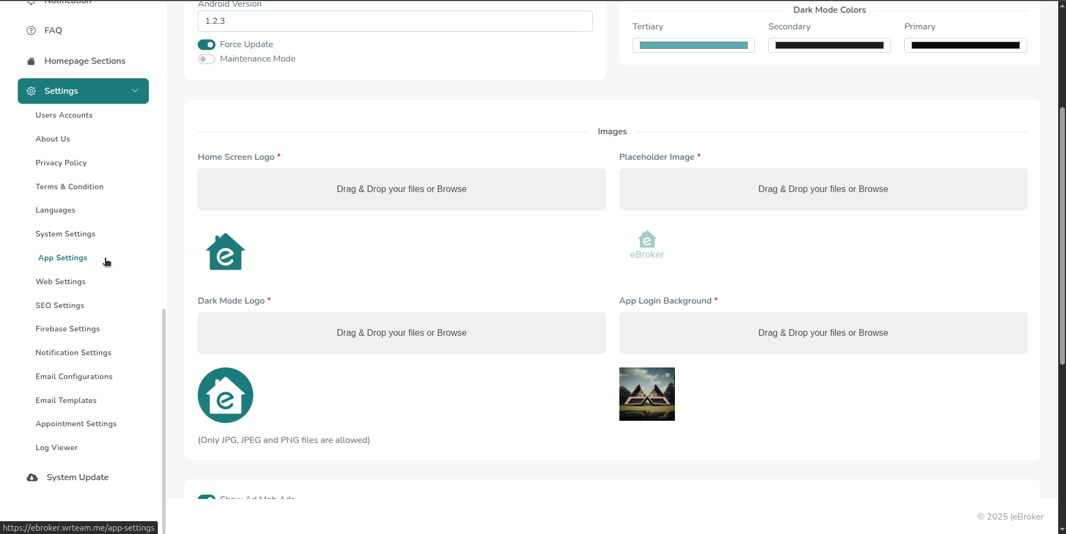This screenshot has width=1066, height=534.
Task: Click the FAQ question mark icon
Action: [31, 31]
